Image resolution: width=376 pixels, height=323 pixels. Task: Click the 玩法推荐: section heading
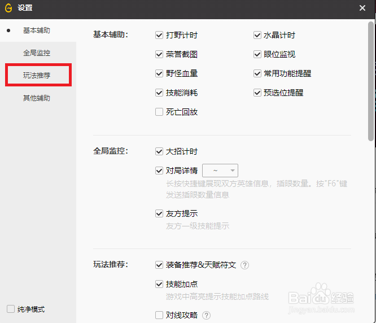pos(111,264)
